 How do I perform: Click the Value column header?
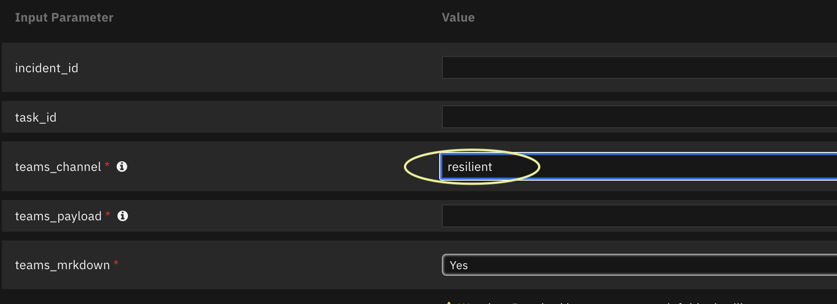click(458, 18)
